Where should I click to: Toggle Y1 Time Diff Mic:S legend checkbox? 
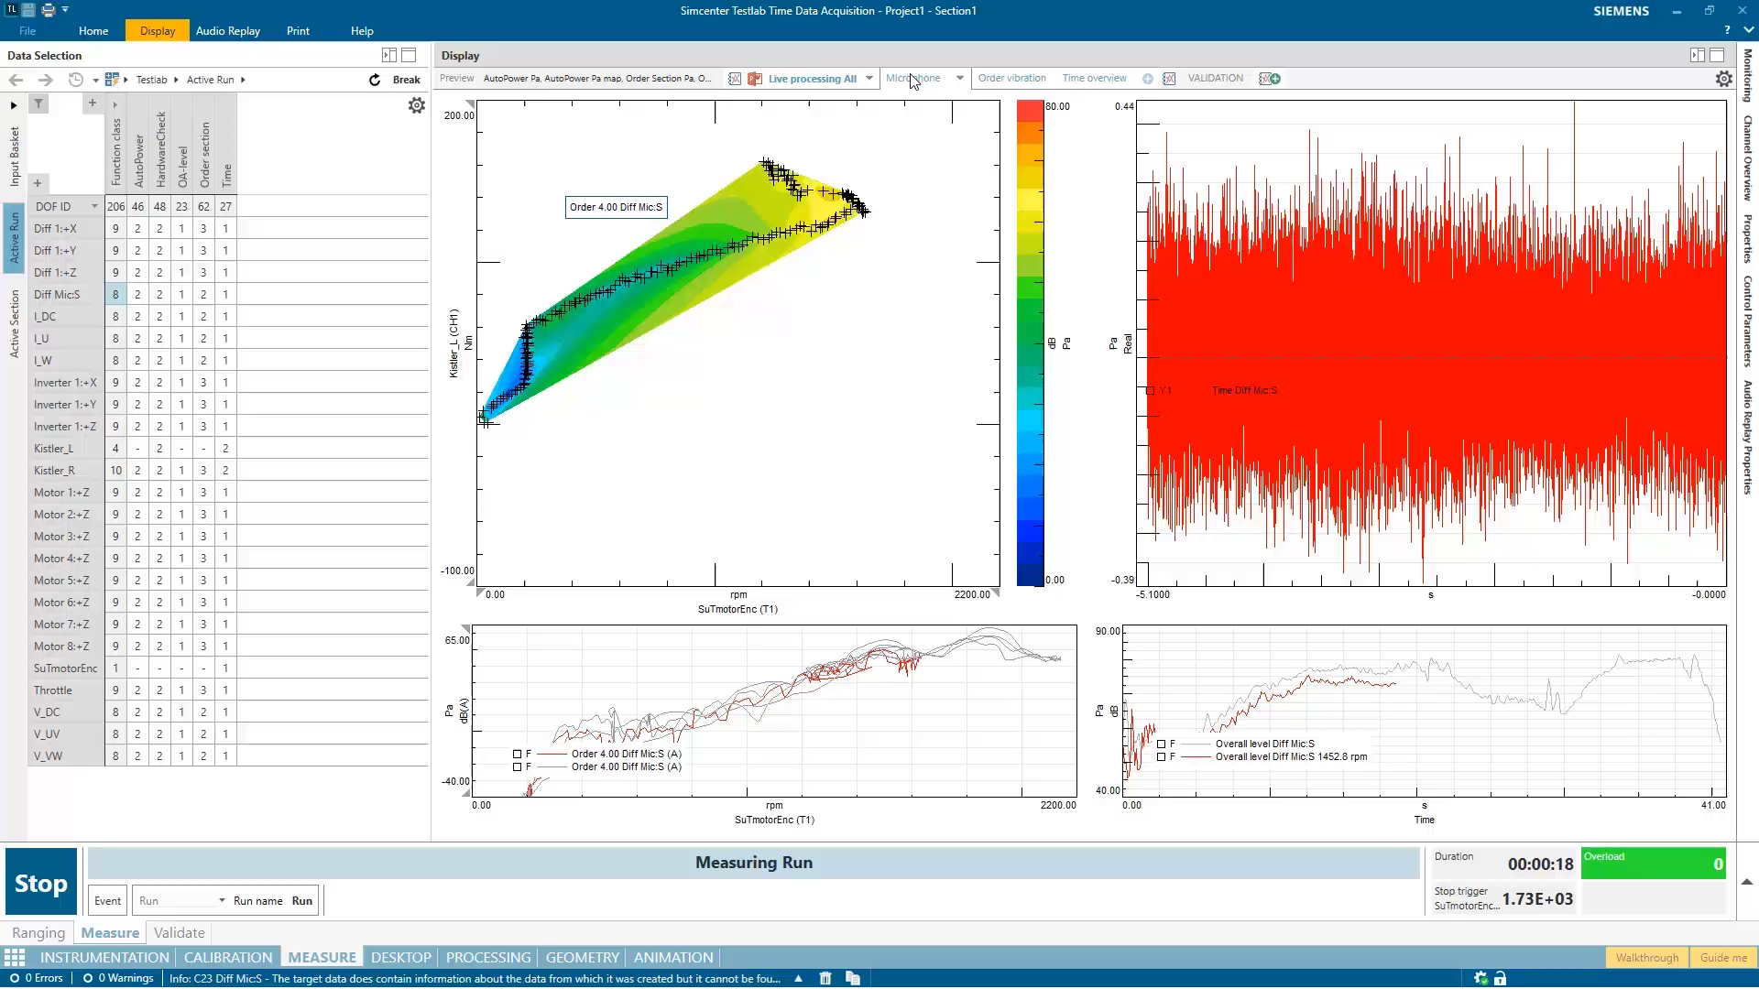(x=1150, y=390)
